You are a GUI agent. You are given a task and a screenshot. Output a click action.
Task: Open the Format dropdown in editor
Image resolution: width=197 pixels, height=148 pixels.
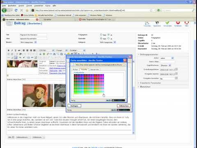pyautogui.click(x=62, y=51)
